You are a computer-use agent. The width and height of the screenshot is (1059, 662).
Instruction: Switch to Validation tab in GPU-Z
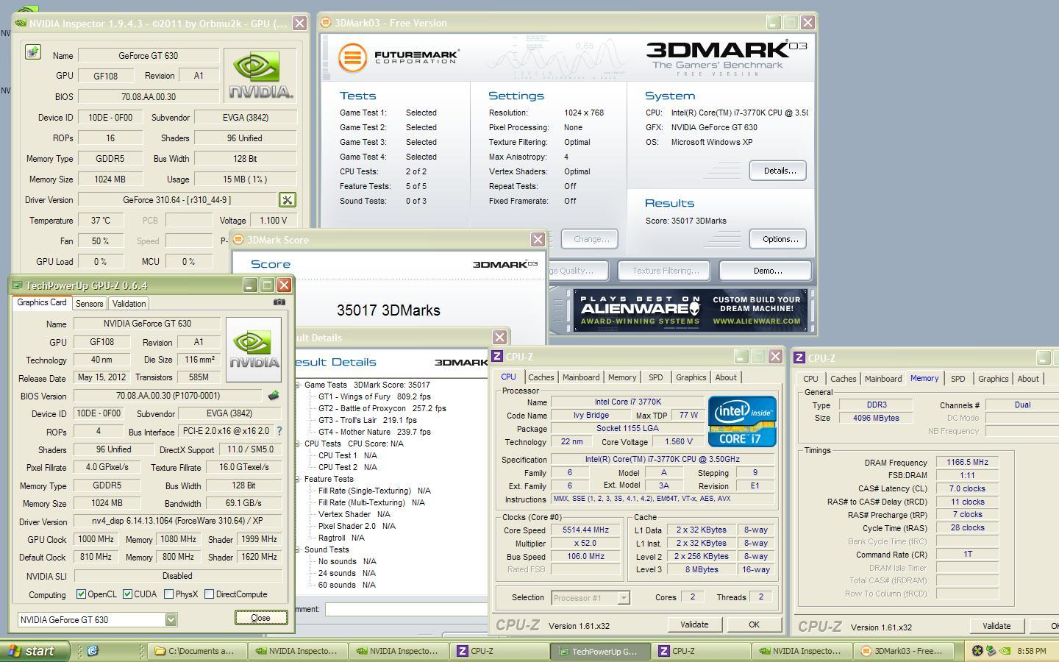pos(129,303)
